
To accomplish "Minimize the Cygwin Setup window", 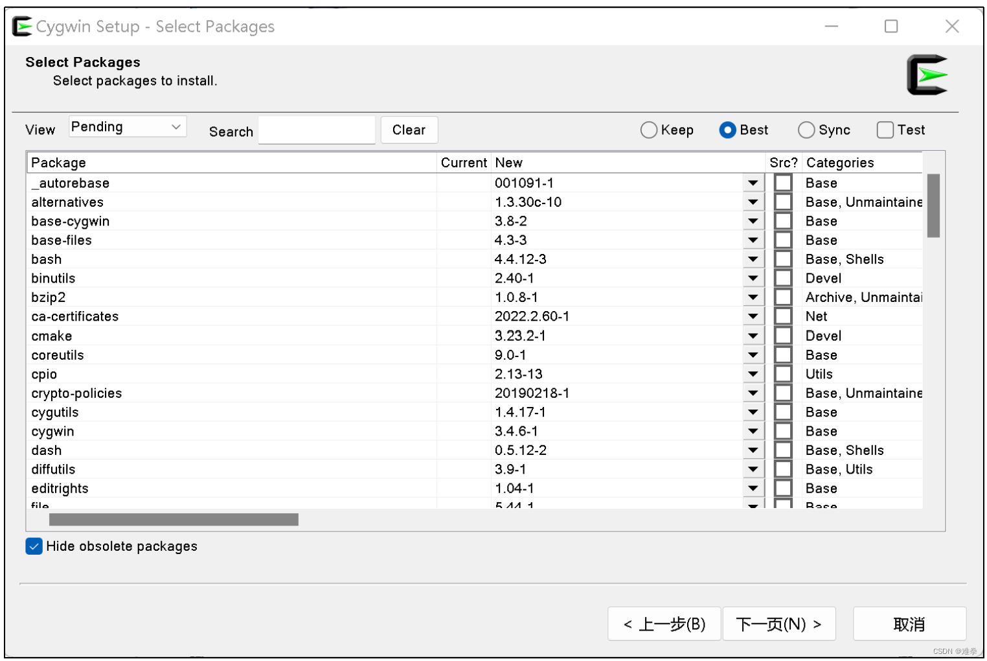I will pos(832,27).
